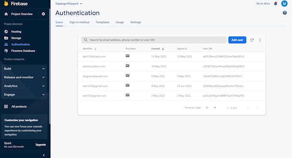Screen dimensions: 292x158
Task: Select the test1234@test.com identifier
Action: coord(94,57)
